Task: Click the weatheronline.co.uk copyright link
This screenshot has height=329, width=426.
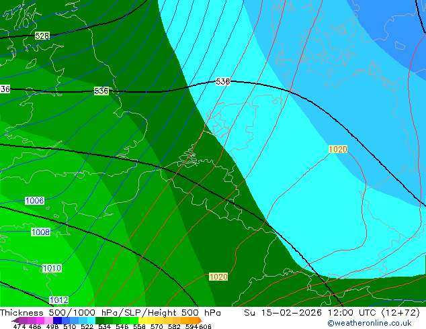Action: pos(370,323)
